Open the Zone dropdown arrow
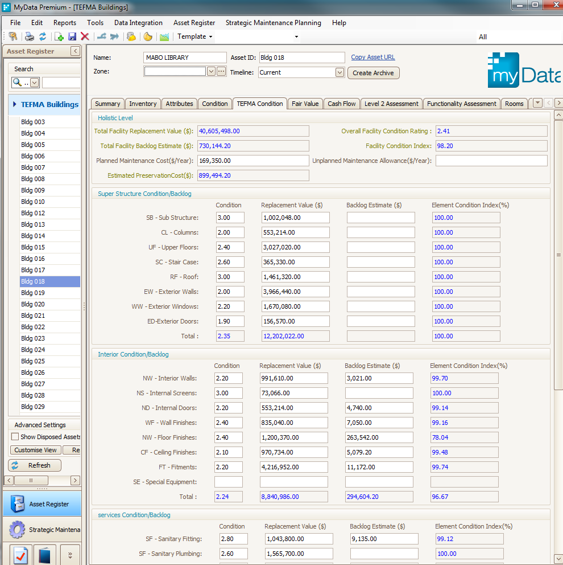This screenshot has height=565, width=563. (x=211, y=71)
